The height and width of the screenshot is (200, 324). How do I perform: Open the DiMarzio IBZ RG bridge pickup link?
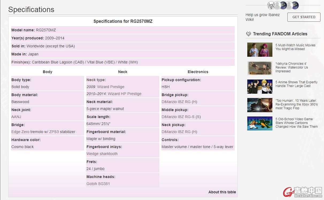point(179,102)
